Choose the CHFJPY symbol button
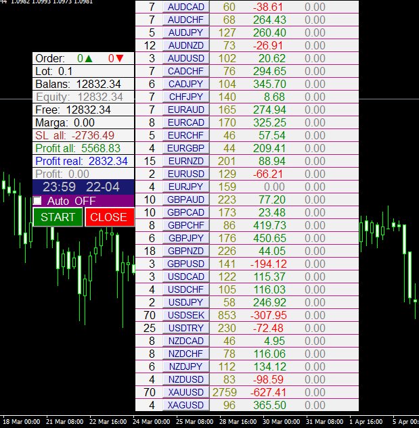 click(186, 97)
